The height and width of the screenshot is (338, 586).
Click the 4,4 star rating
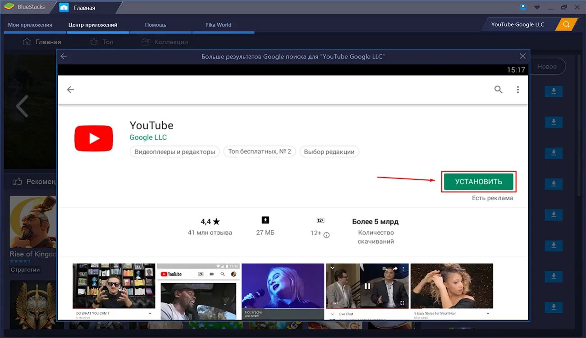pyautogui.click(x=210, y=222)
